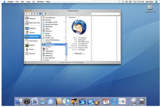Click the More Info button

pyautogui.click(x=79, y=53)
